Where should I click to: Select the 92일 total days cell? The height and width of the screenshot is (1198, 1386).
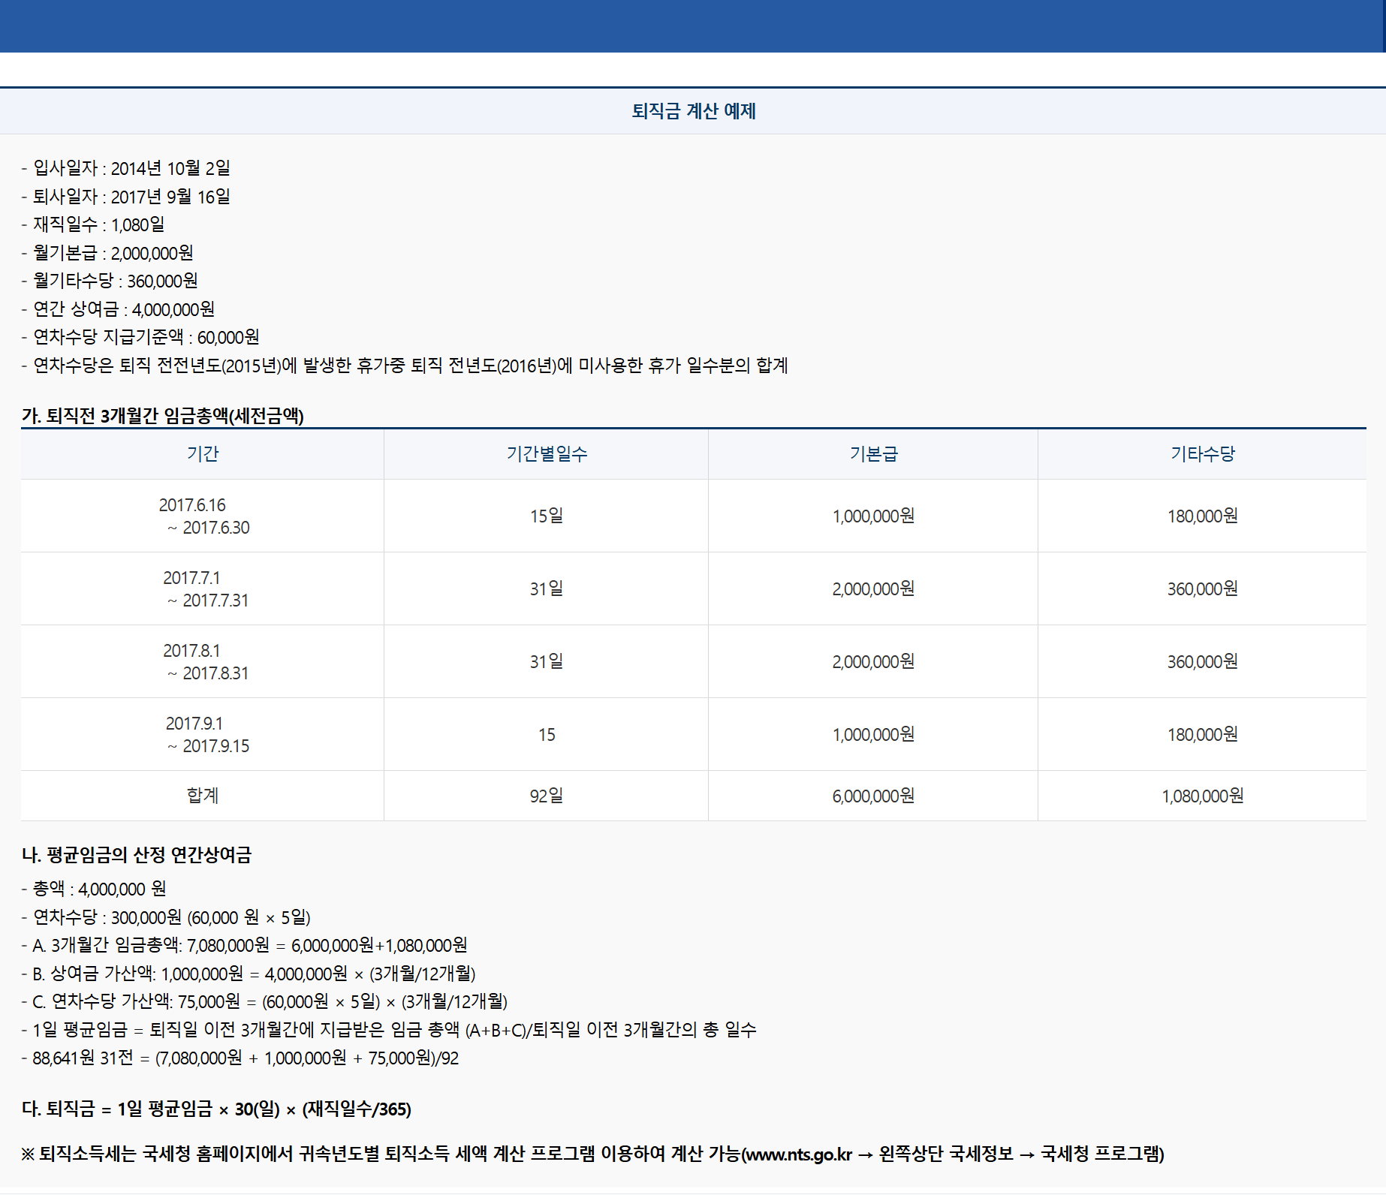[x=546, y=796]
